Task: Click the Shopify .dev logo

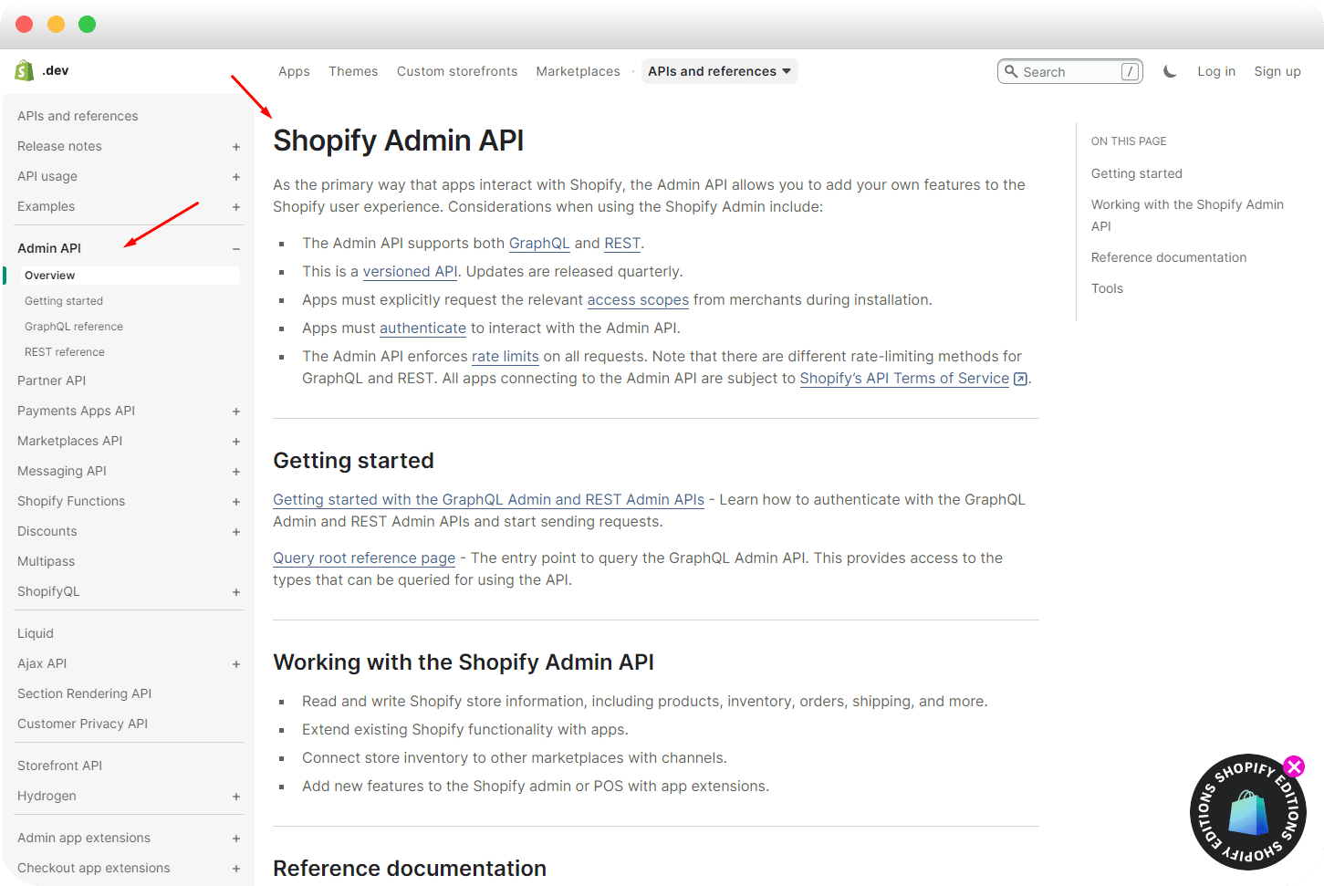Action: (x=41, y=70)
